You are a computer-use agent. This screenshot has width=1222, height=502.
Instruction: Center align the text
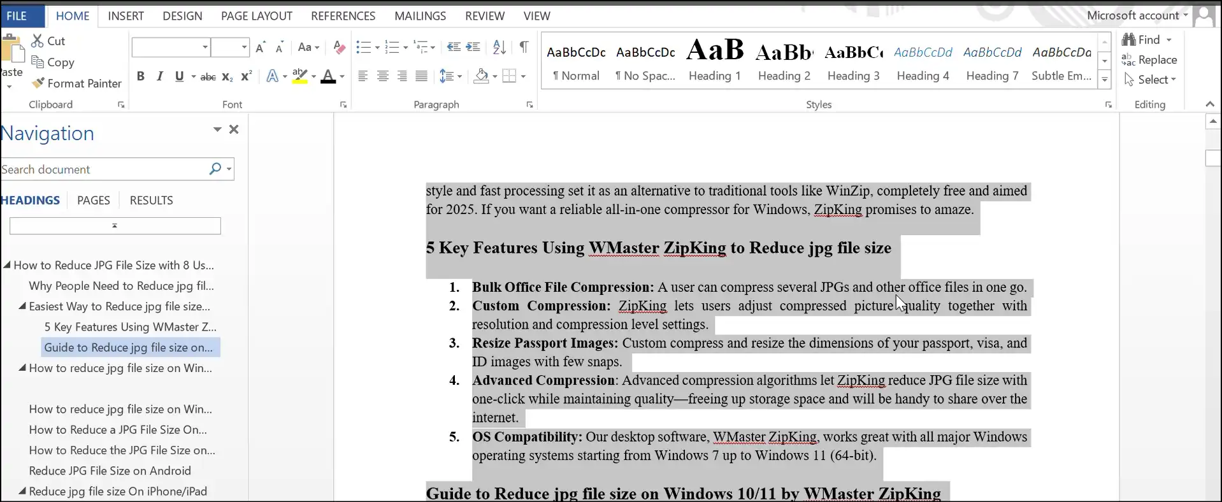click(382, 76)
